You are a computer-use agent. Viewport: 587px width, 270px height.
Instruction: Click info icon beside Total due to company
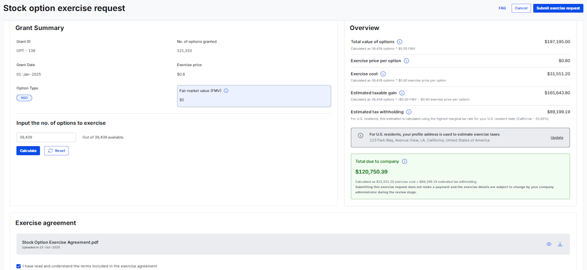point(404,161)
